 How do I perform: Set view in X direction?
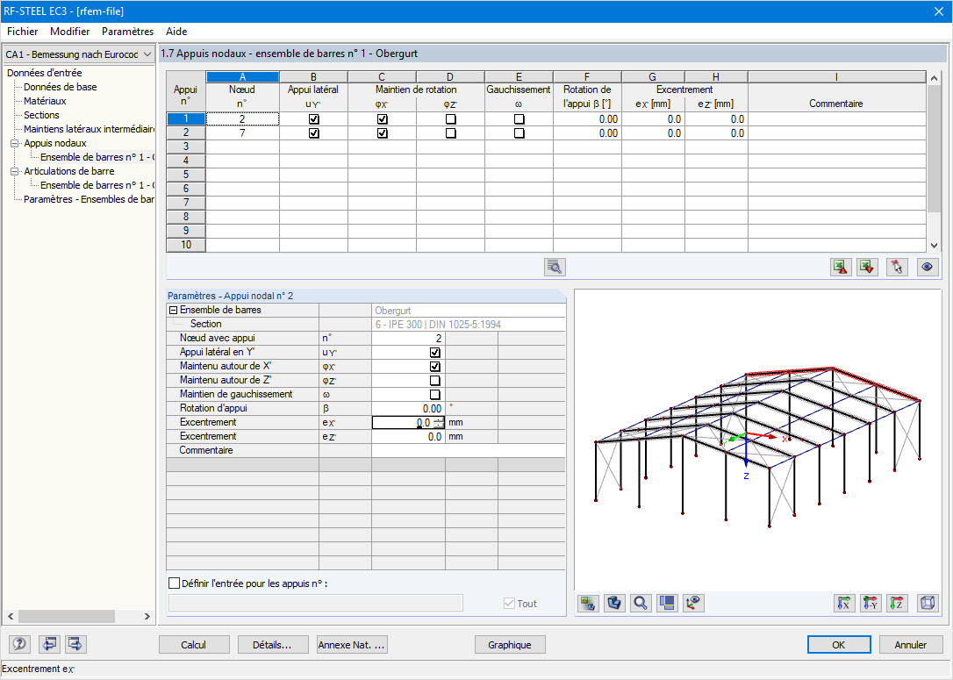(x=844, y=604)
